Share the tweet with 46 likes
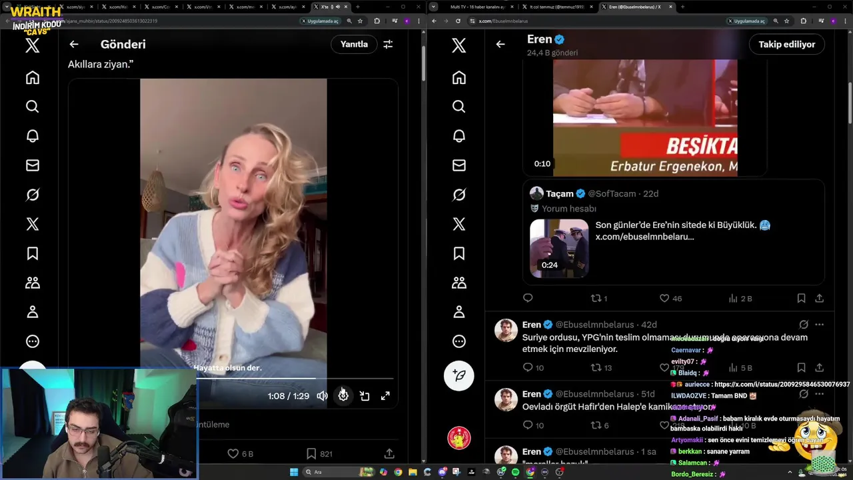Viewport: 853px width, 480px height. click(x=819, y=298)
